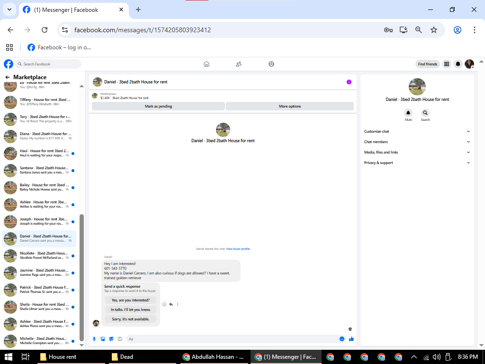
Task: Open Facebook log in bookmark
Action: click(x=59, y=47)
